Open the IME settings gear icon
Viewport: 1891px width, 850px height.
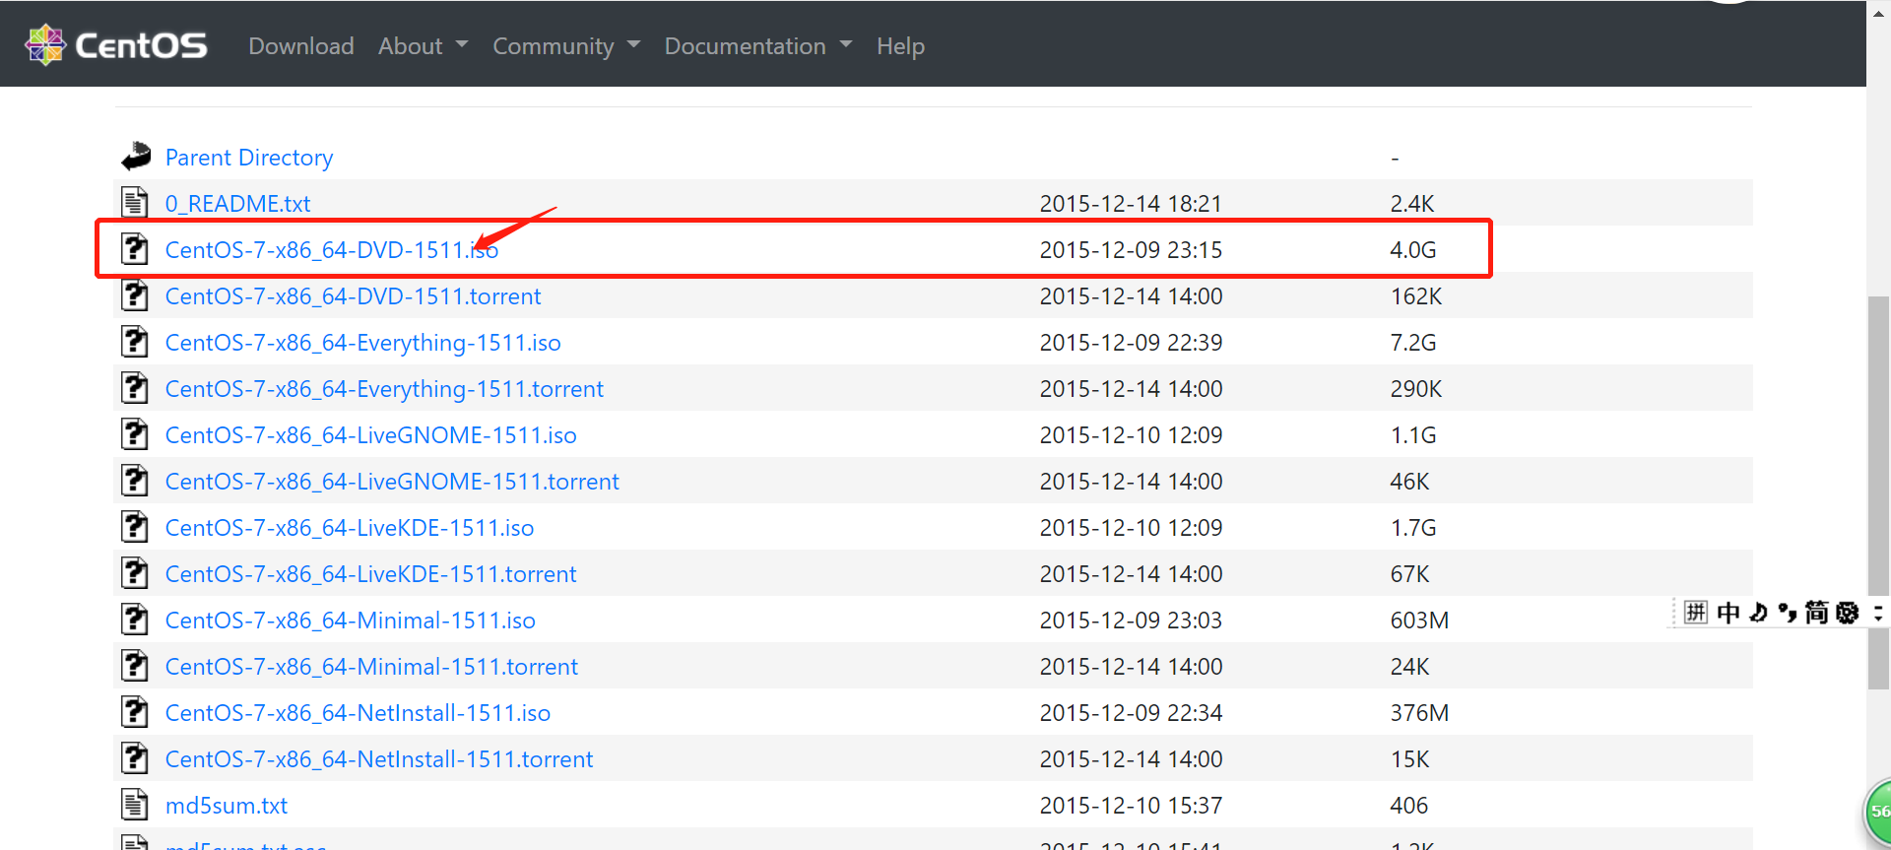(1848, 613)
